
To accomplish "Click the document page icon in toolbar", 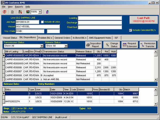I will [12, 12].
